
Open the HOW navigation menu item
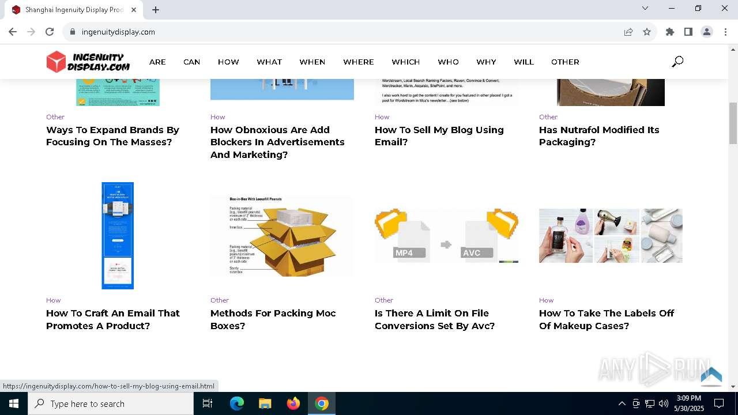[228, 62]
